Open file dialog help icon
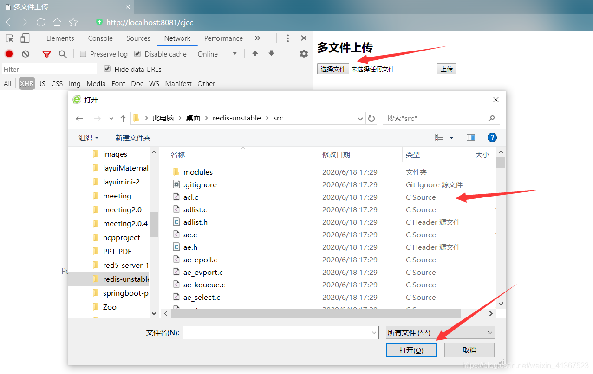This screenshot has height=374, width=593. tap(492, 138)
